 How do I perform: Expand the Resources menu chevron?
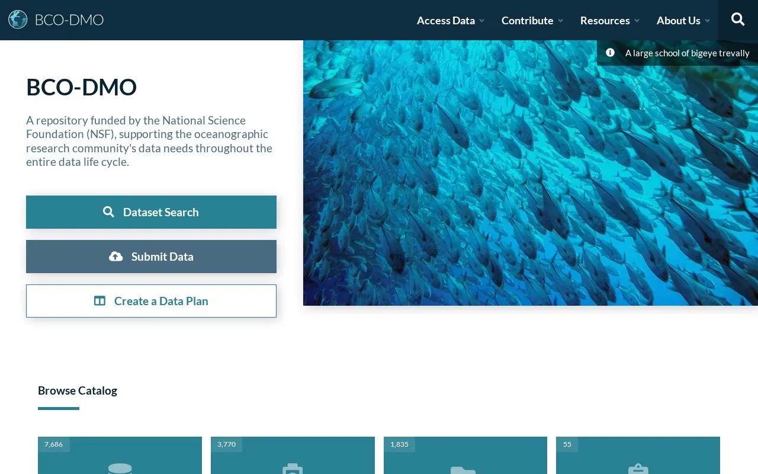click(x=637, y=21)
